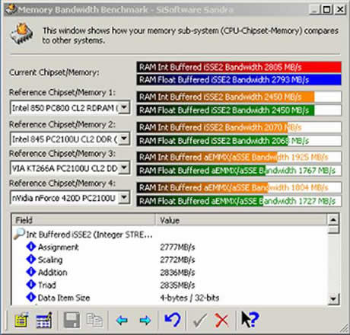The image size is (350, 335).
Task: Click the blue info icon beside Scaling
Action: (x=31, y=259)
